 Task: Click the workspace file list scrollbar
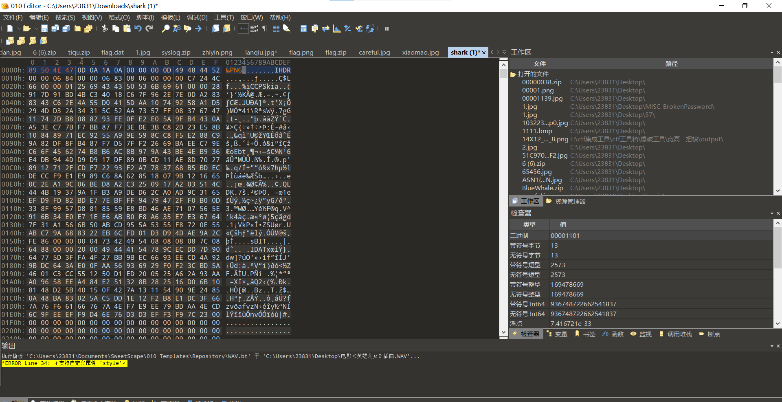[x=778, y=127]
